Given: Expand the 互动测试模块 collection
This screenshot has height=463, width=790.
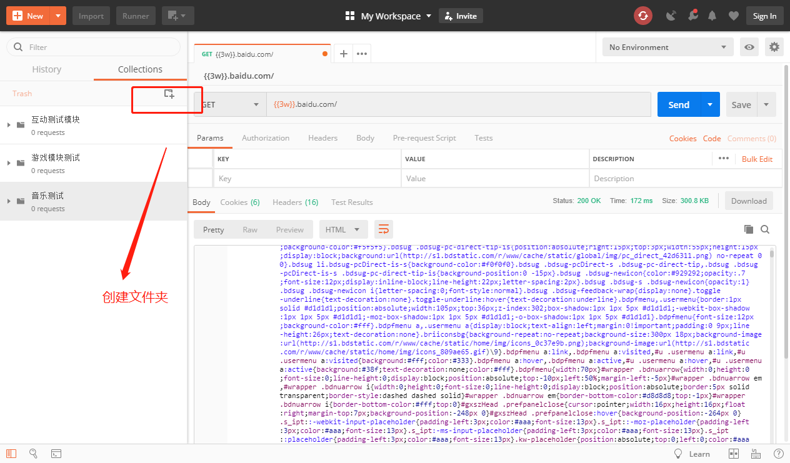Looking at the screenshot, I should click(9, 125).
